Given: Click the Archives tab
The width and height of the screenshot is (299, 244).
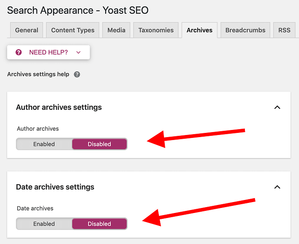Looking at the screenshot, I should click(200, 30).
